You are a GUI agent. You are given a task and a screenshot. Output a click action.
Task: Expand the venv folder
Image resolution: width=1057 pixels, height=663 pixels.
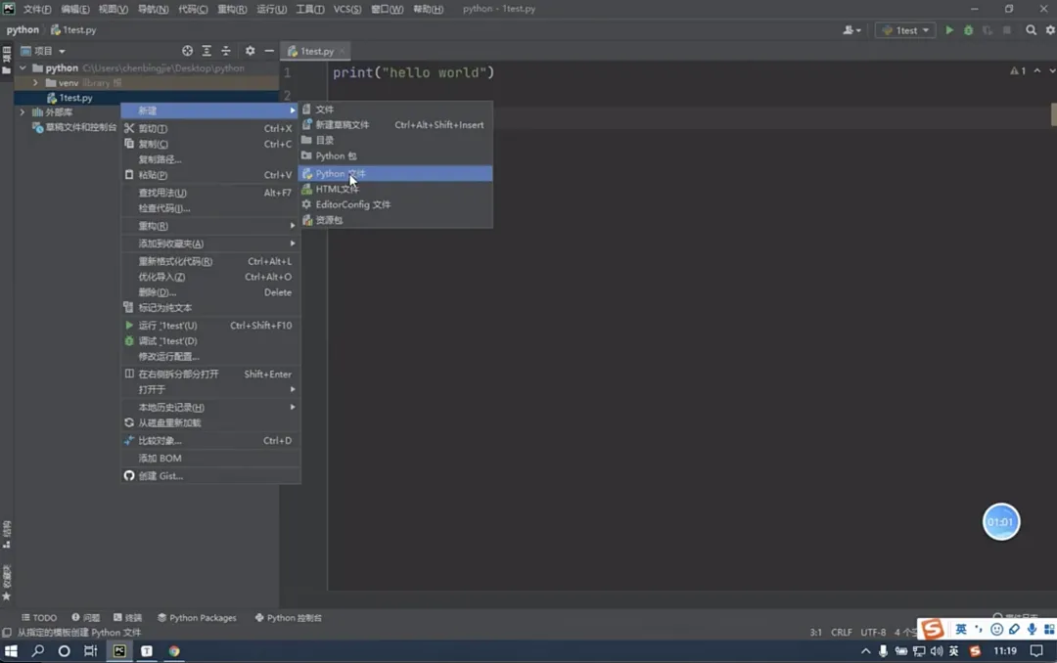[x=36, y=83]
